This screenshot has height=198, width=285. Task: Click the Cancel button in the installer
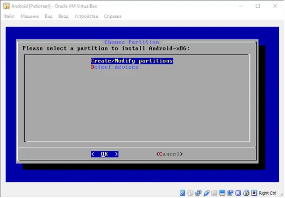(170, 154)
